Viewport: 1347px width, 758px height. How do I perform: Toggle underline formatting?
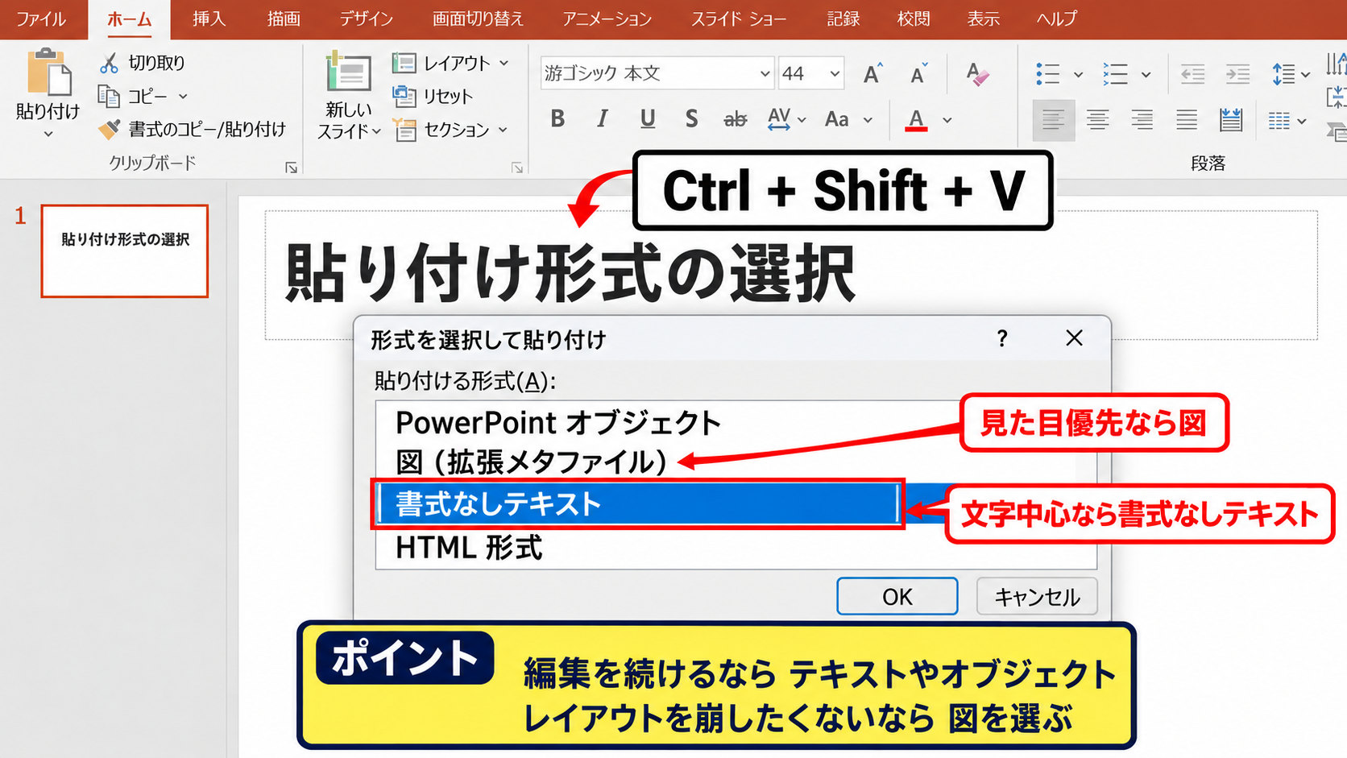pyautogui.click(x=647, y=119)
